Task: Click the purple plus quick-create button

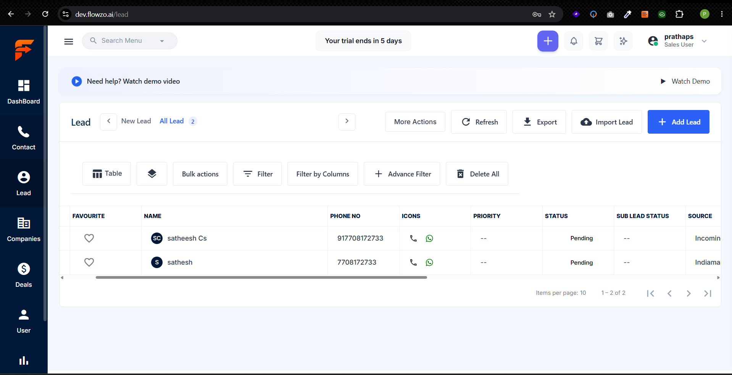Action: point(548,41)
